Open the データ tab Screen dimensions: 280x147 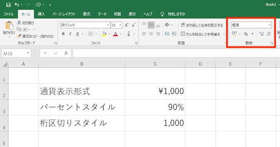coord(102,14)
